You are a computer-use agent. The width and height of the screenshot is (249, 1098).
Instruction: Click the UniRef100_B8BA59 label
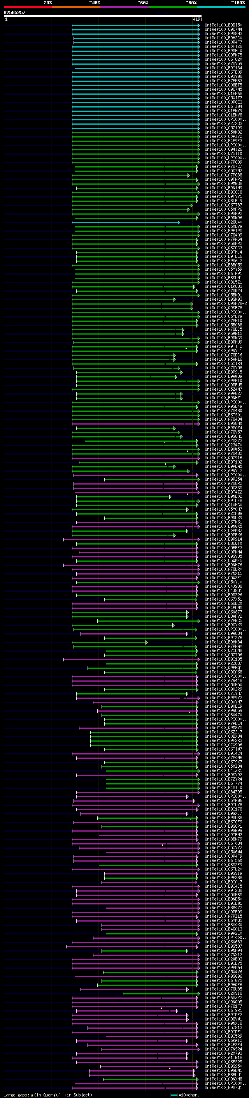(223, 265)
